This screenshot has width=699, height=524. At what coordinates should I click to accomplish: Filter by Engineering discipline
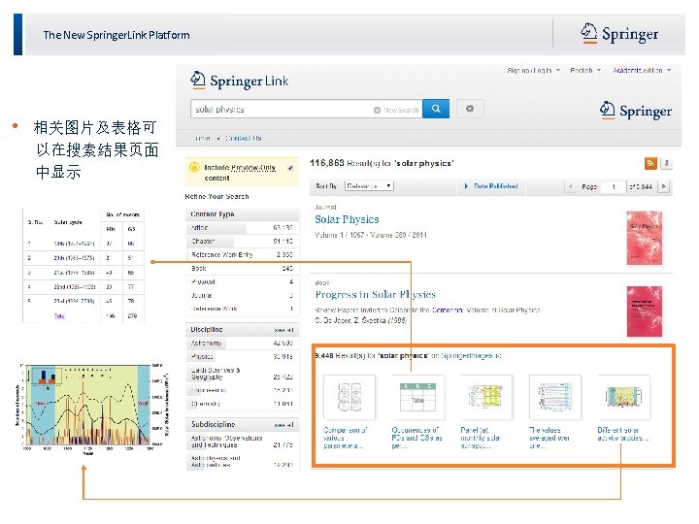(242, 390)
